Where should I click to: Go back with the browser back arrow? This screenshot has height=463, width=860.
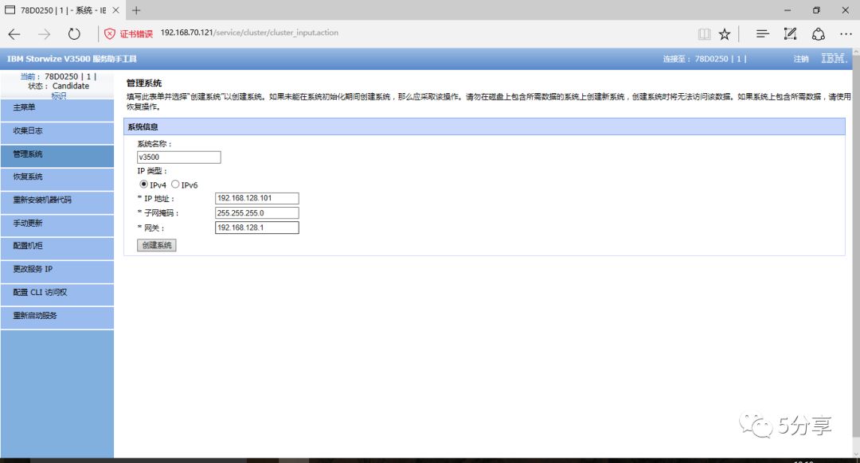14,34
